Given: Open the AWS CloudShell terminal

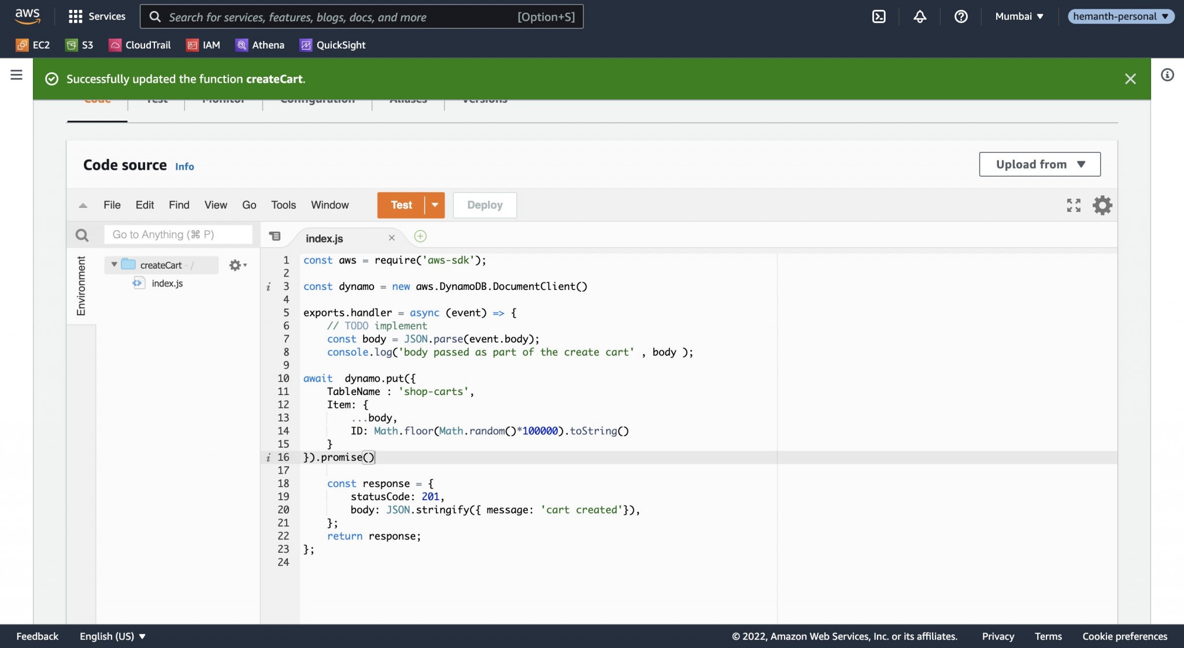Looking at the screenshot, I should pos(879,17).
